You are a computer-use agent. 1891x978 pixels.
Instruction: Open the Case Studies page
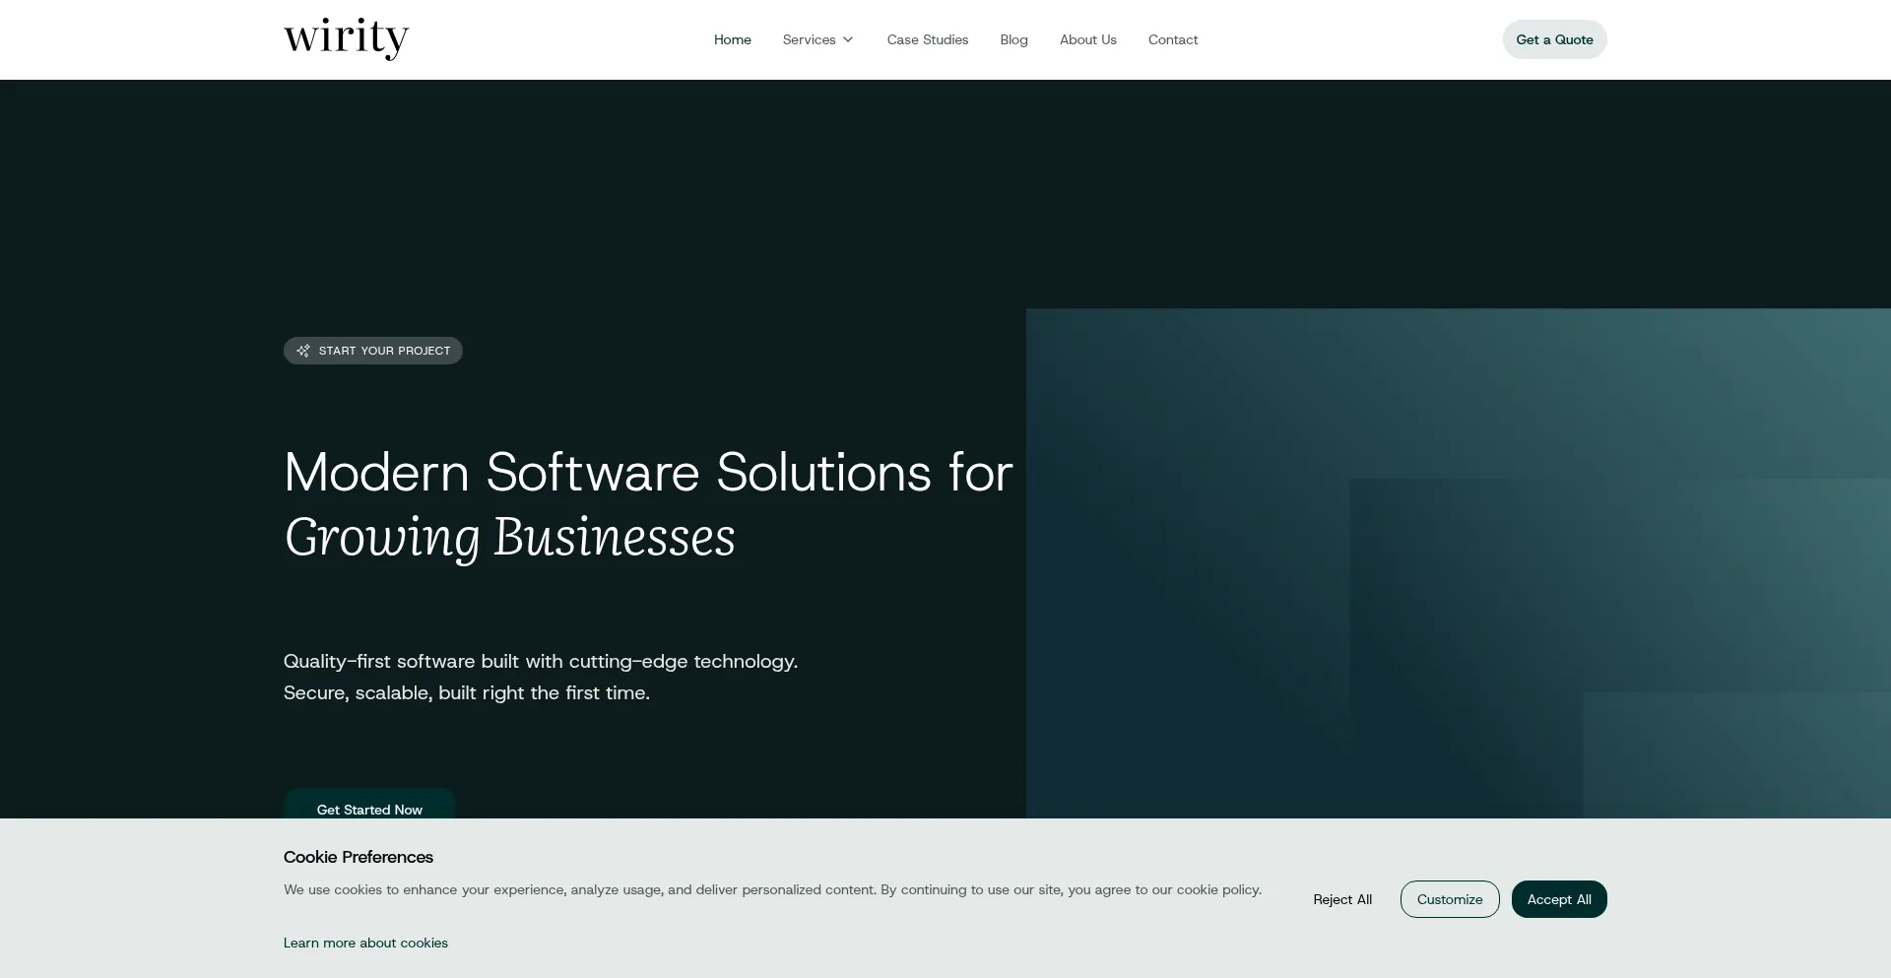pyautogui.click(x=927, y=39)
